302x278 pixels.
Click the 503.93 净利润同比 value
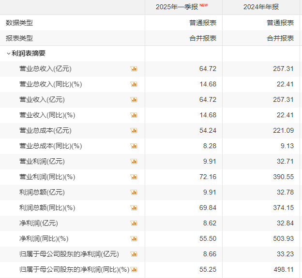(x=283, y=239)
